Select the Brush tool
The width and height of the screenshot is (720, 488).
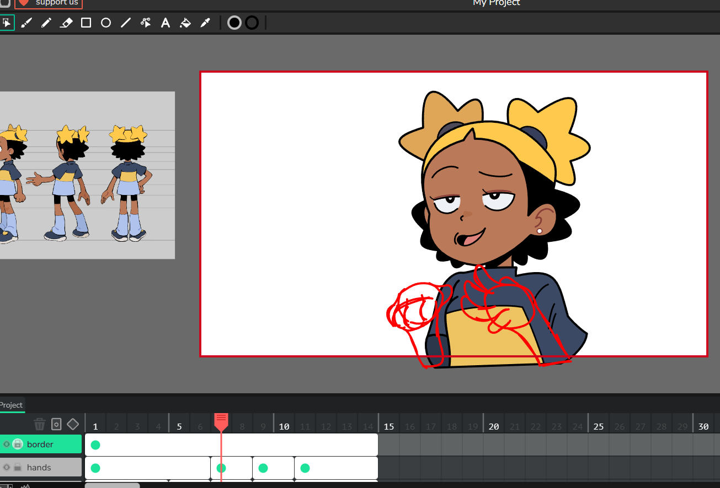pyautogui.click(x=26, y=23)
